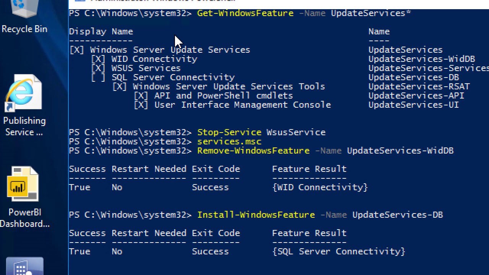Click the checked box beside WID Connectivity

[x=98, y=59]
